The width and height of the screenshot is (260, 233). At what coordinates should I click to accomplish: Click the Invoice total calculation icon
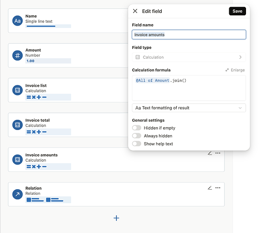coord(17,125)
